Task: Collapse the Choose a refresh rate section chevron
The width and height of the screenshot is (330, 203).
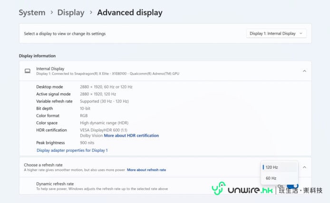Action: click(x=304, y=167)
